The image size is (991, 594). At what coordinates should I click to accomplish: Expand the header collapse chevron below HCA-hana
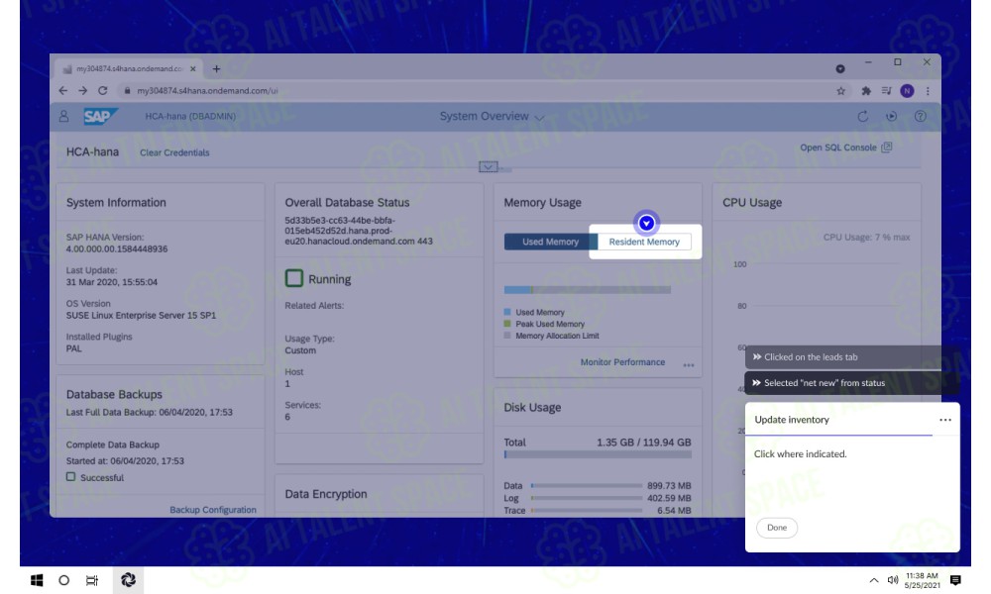488,166
